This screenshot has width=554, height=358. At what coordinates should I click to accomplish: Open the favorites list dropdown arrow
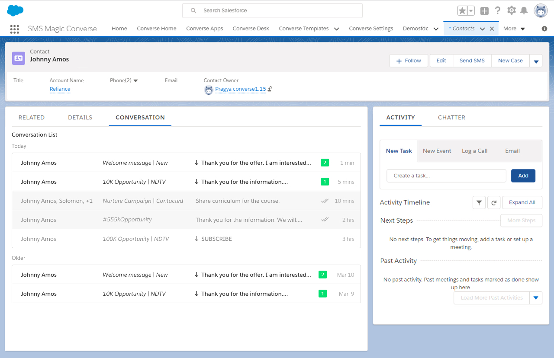pos(471,11)
